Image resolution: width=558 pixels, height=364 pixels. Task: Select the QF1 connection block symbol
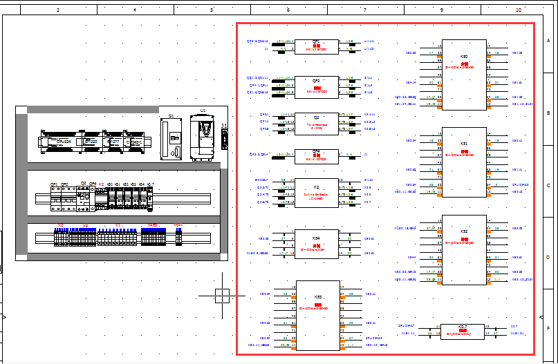(317, 46)
